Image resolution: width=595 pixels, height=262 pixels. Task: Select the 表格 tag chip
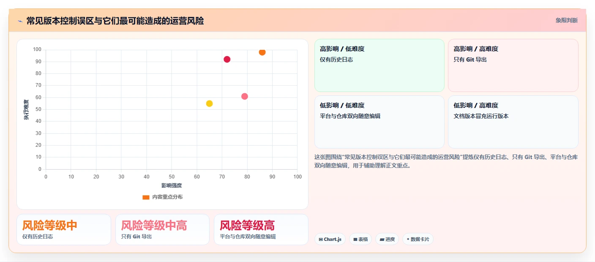click(360, 239)
